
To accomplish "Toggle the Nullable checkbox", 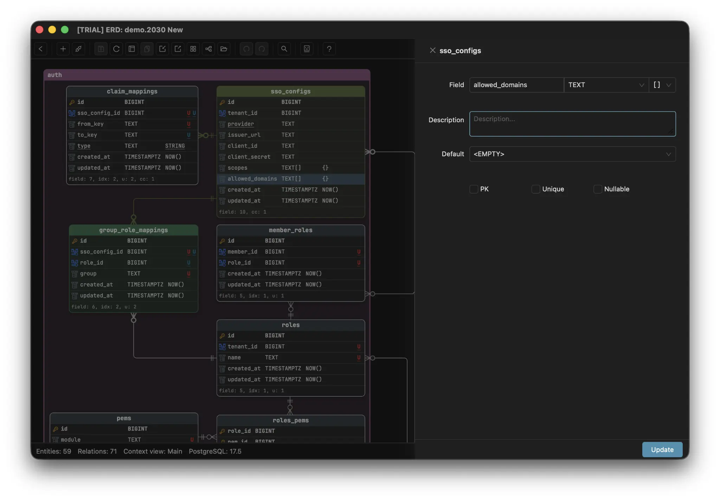I will (598, 189).
